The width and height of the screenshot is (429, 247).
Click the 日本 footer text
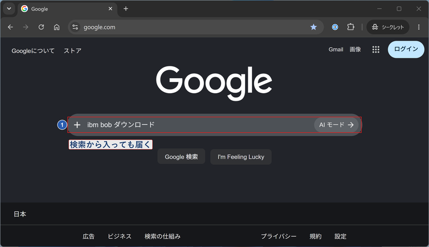coord(20,214)
